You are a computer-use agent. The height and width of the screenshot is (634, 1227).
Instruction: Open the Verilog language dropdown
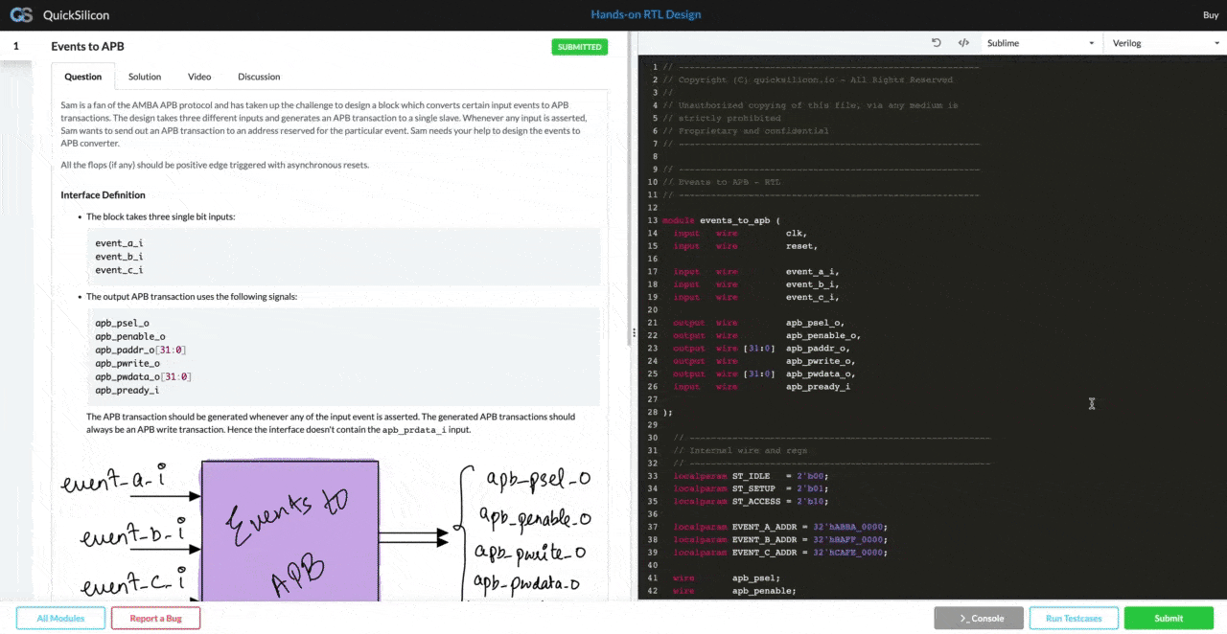tap(1164, 43)
